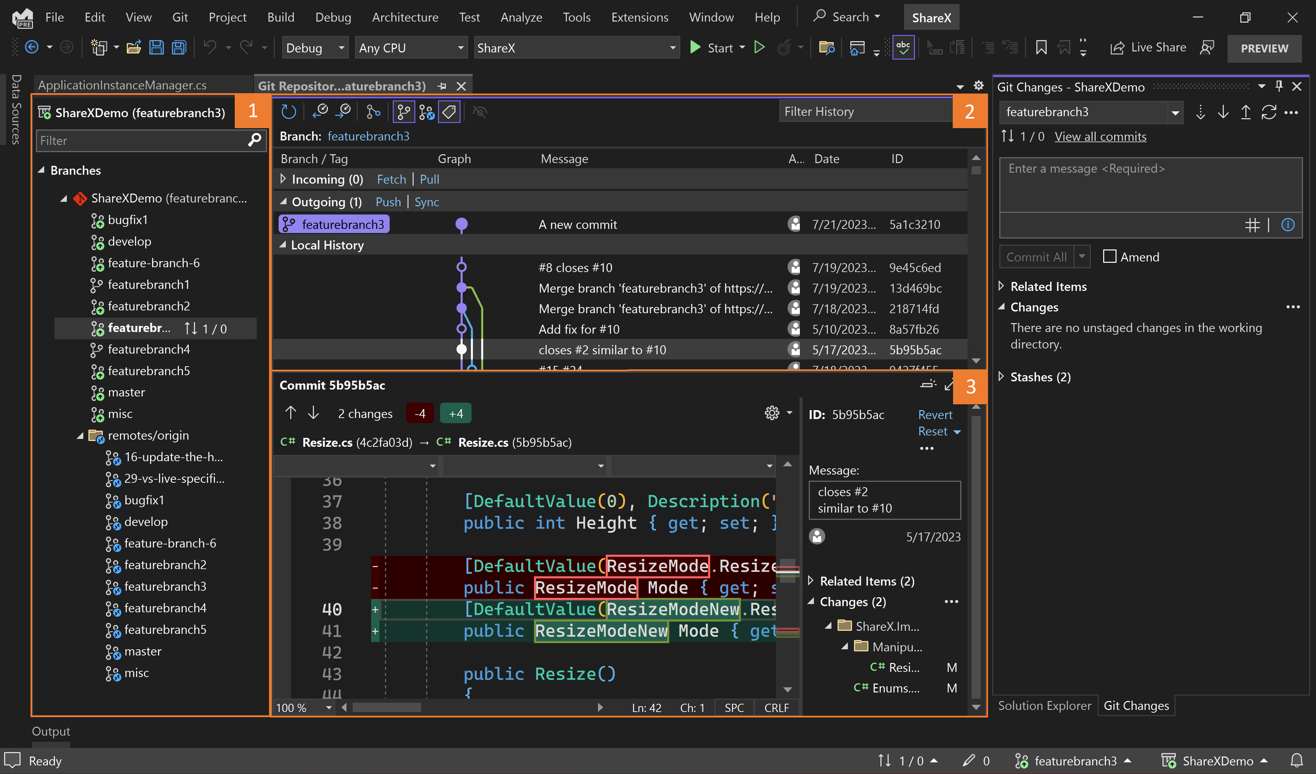Toggle the Amend checkbox in Git Changes
Screen dimensions: 1316x774
pos(1110,256)
